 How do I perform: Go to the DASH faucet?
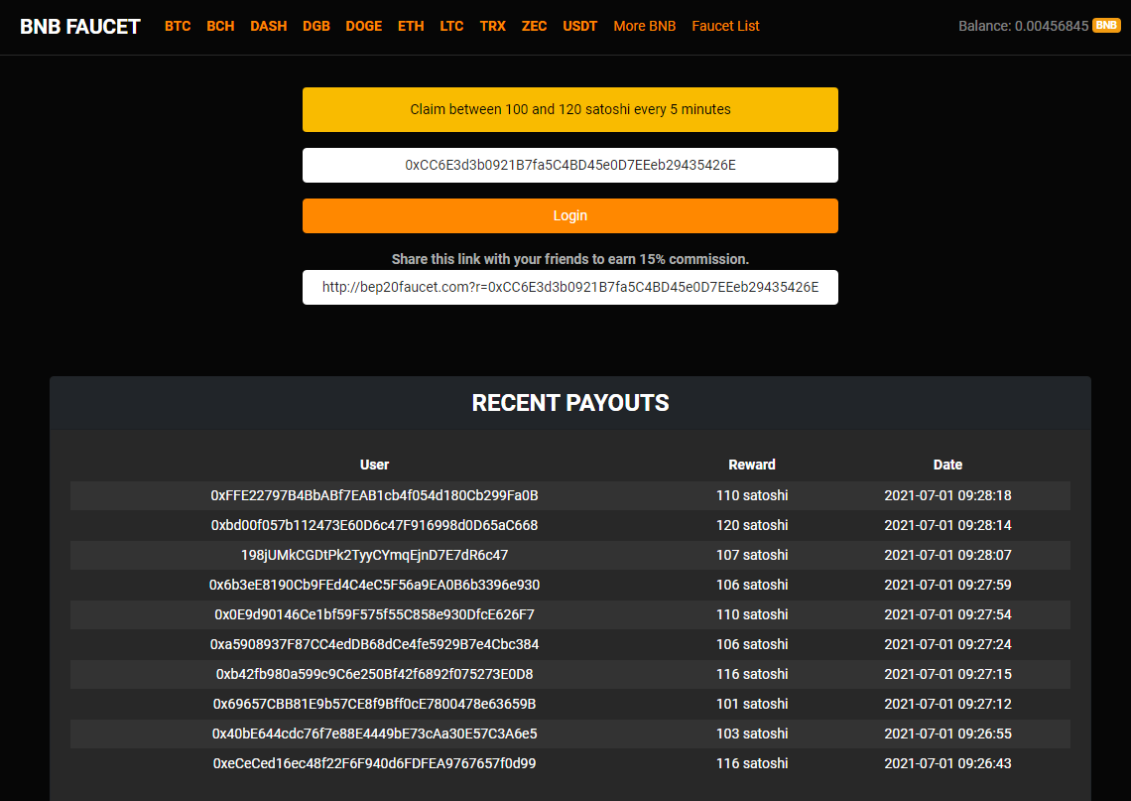268,26
